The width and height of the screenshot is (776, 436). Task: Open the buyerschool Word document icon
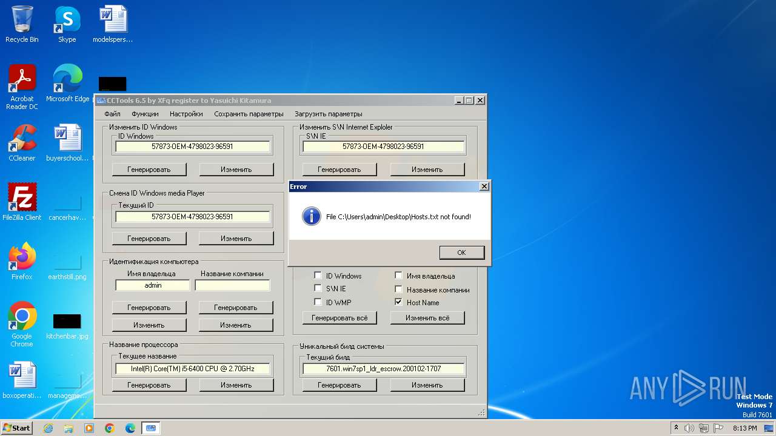point(67,143)
